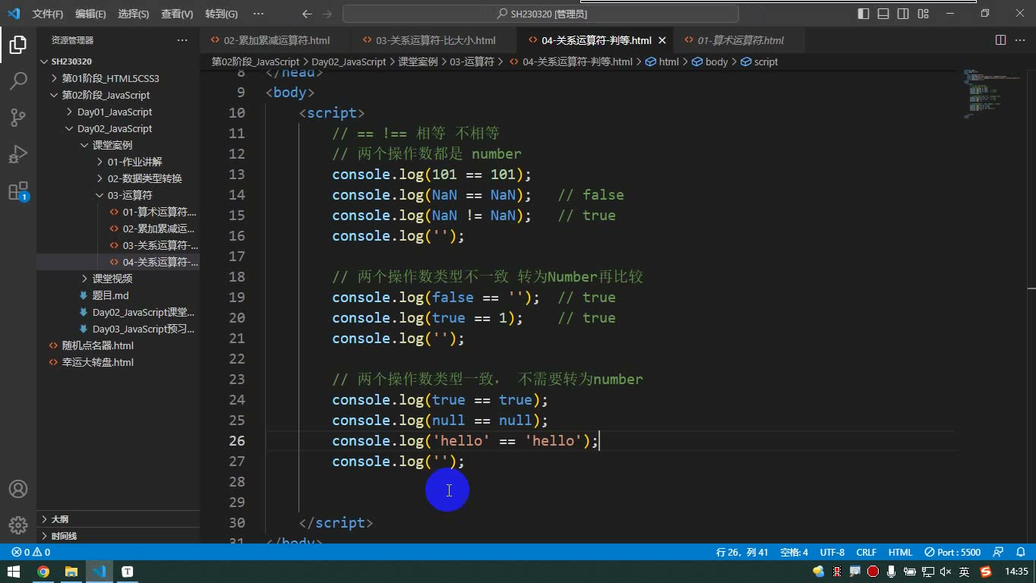
Task: Open the 选择(S) menu
Action: tap(134, 14)
